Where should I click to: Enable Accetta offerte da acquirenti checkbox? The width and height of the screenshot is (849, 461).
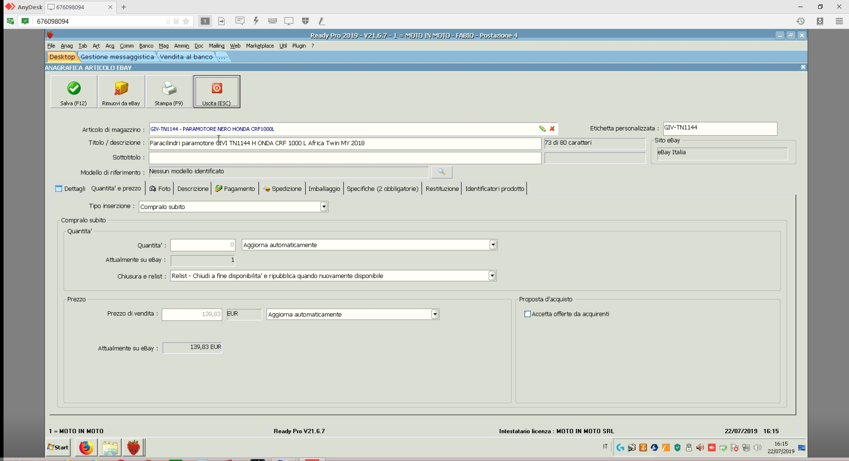point(528,314)
